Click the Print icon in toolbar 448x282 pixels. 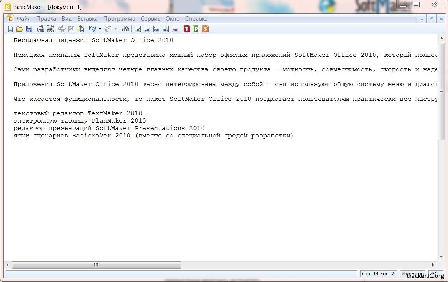(x=41, y=29)
